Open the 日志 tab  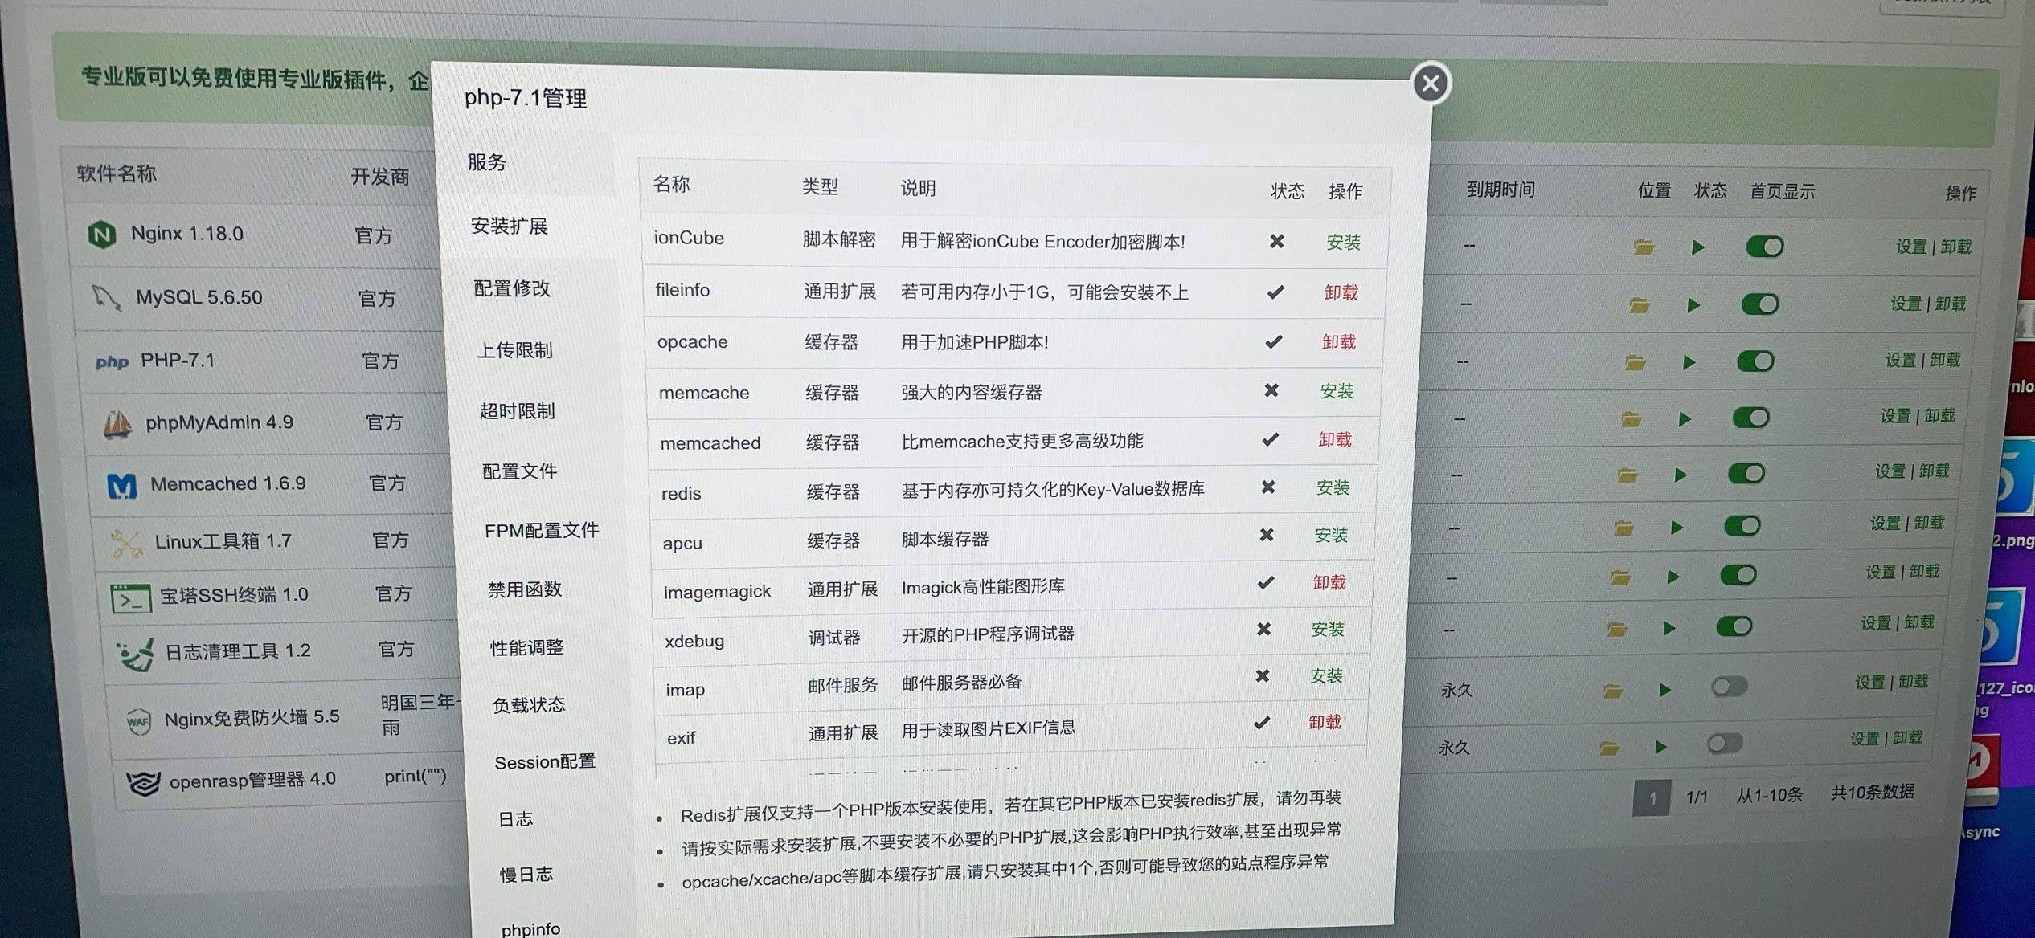[516, 818]
